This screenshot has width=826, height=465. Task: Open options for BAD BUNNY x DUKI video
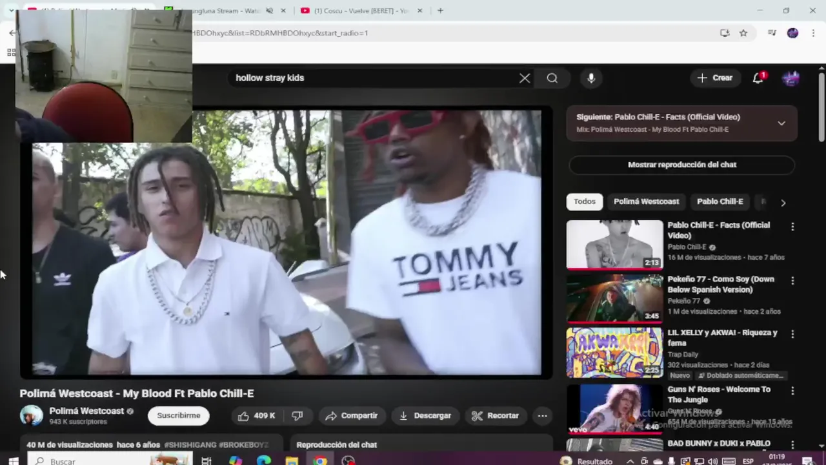[792, 446]
